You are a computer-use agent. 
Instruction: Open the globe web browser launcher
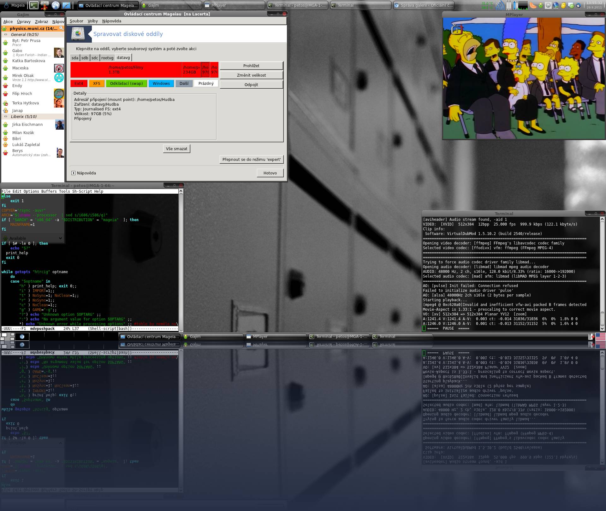(x=56, y=5)
